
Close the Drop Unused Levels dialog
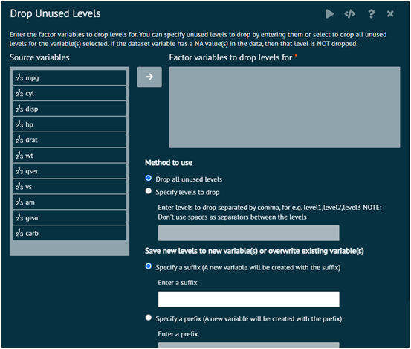coord(390,13)
